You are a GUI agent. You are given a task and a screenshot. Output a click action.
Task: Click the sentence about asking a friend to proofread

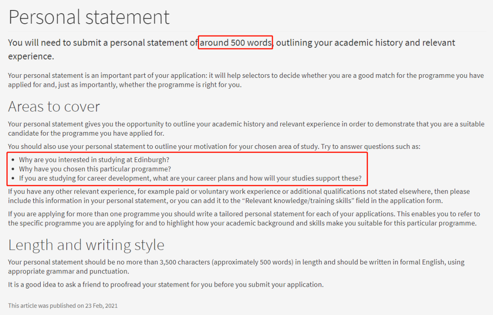165,285
